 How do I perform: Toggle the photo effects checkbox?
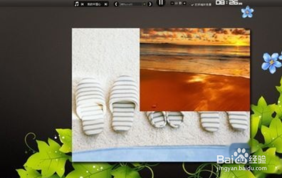point(192,5)
